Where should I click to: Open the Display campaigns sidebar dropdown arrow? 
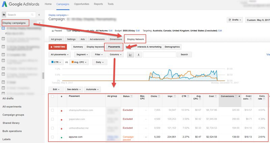click(39, 23)
